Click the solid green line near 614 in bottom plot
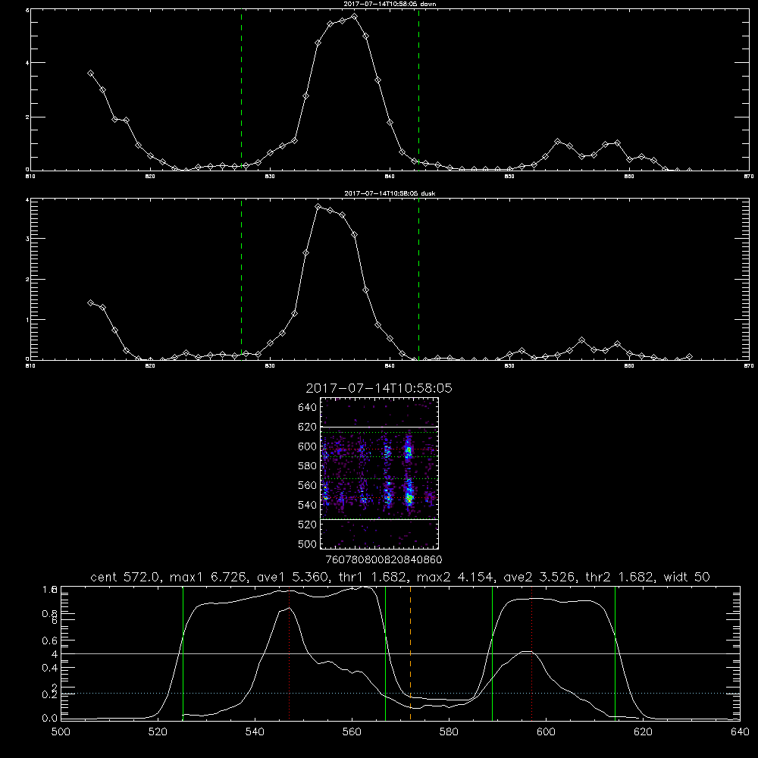Screen dimensions: 758x758 (615, 653)
